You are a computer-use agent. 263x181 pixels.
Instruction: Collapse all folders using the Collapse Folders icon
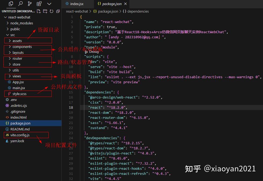click(57, 11)
